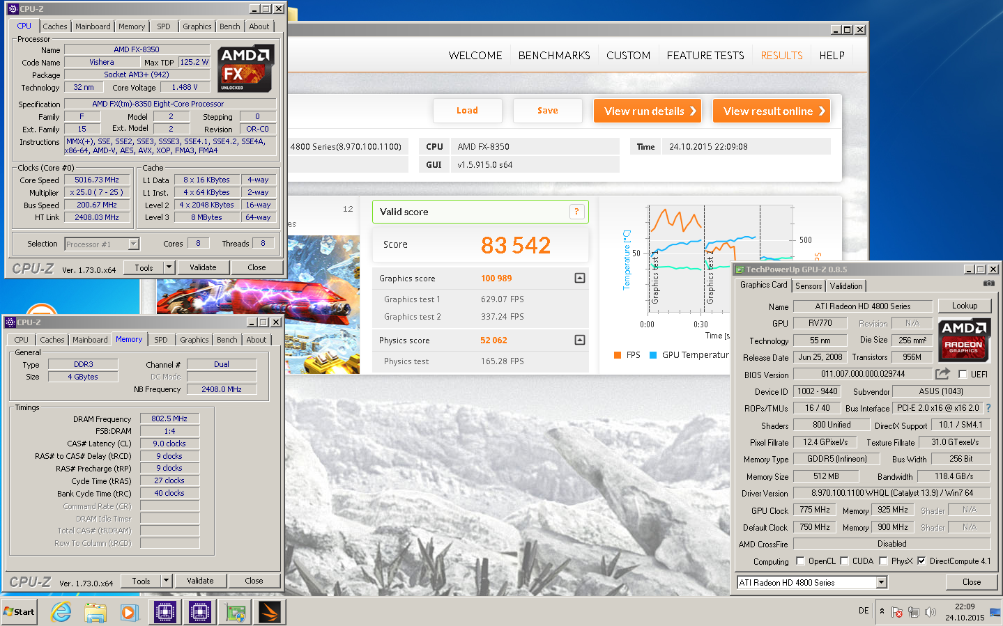Viewport: 1003px width, 626px height.
Task: Click the Bus Interface question mark in GPU-Z
Action: tap(988, 408)
